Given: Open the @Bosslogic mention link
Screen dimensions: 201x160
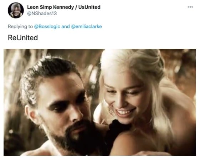Looking at the screenshot, I should pos(47,26).
